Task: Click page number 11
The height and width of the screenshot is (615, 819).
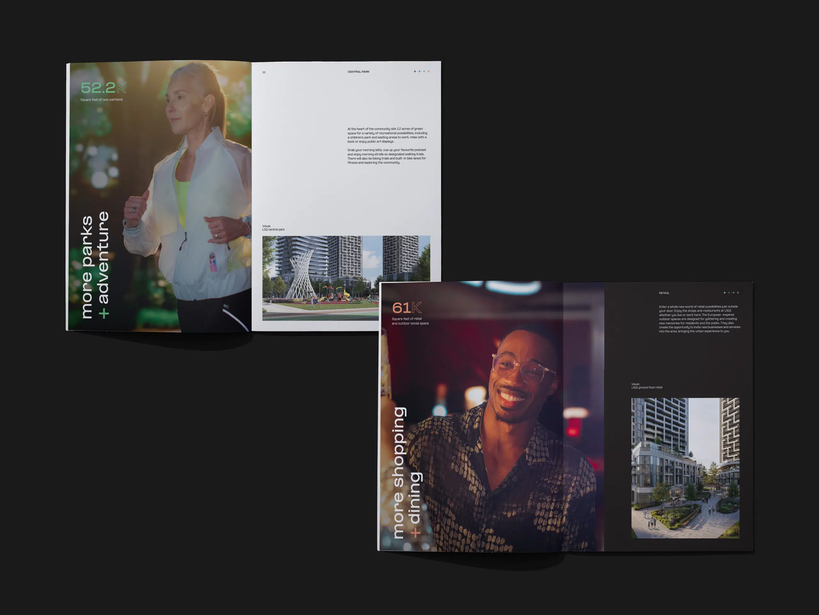Action: click(x=264, y=72)
